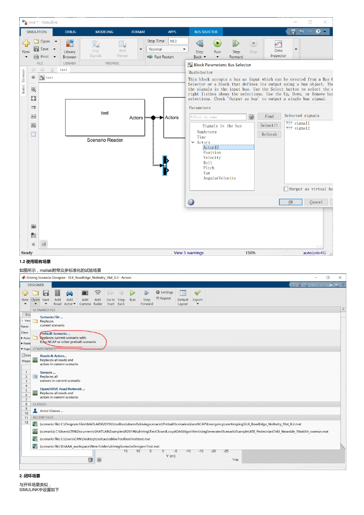Viewport: 364px width, 515px height.
Task: Open the Library Browser
Action: 70,49
